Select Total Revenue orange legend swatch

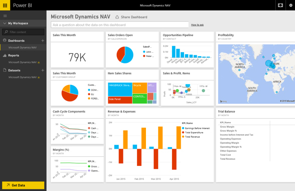183,137
